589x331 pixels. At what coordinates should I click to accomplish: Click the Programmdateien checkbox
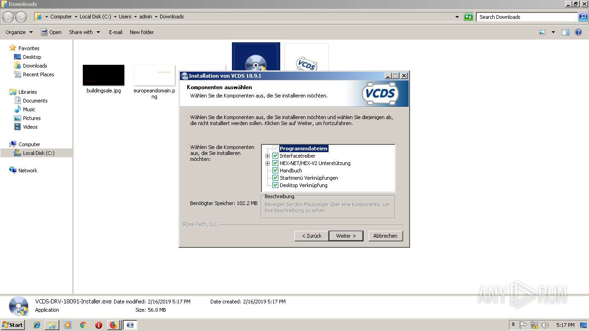pos(276,148)
